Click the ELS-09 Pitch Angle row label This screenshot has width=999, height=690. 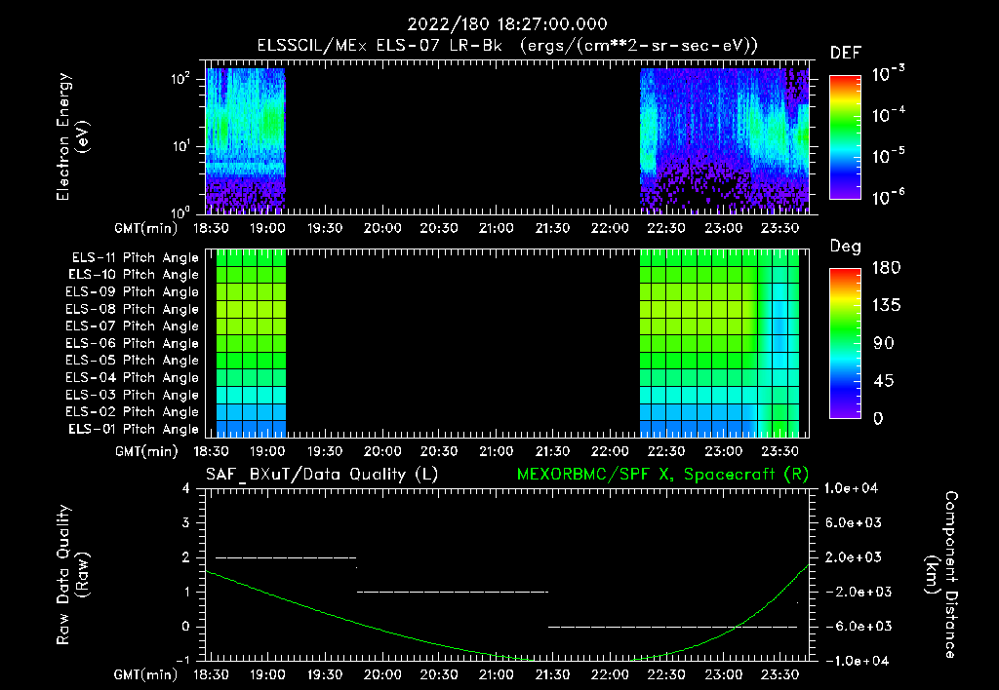(x=133, y=292)
